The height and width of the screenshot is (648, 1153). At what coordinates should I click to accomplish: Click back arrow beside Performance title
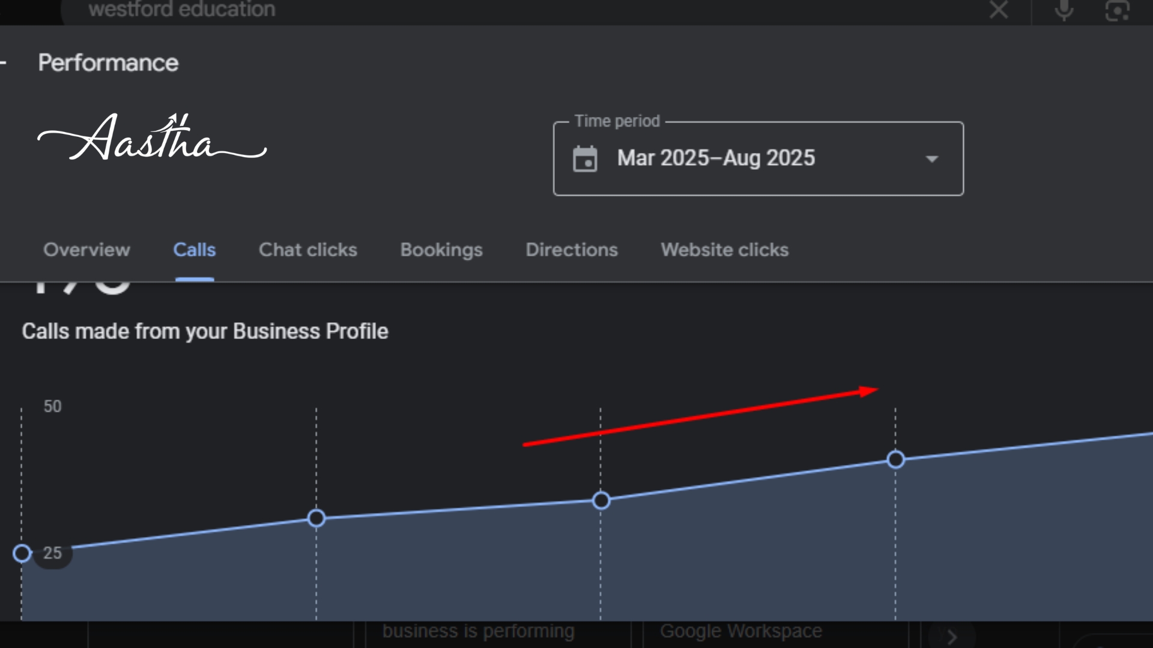click(4, 62)
